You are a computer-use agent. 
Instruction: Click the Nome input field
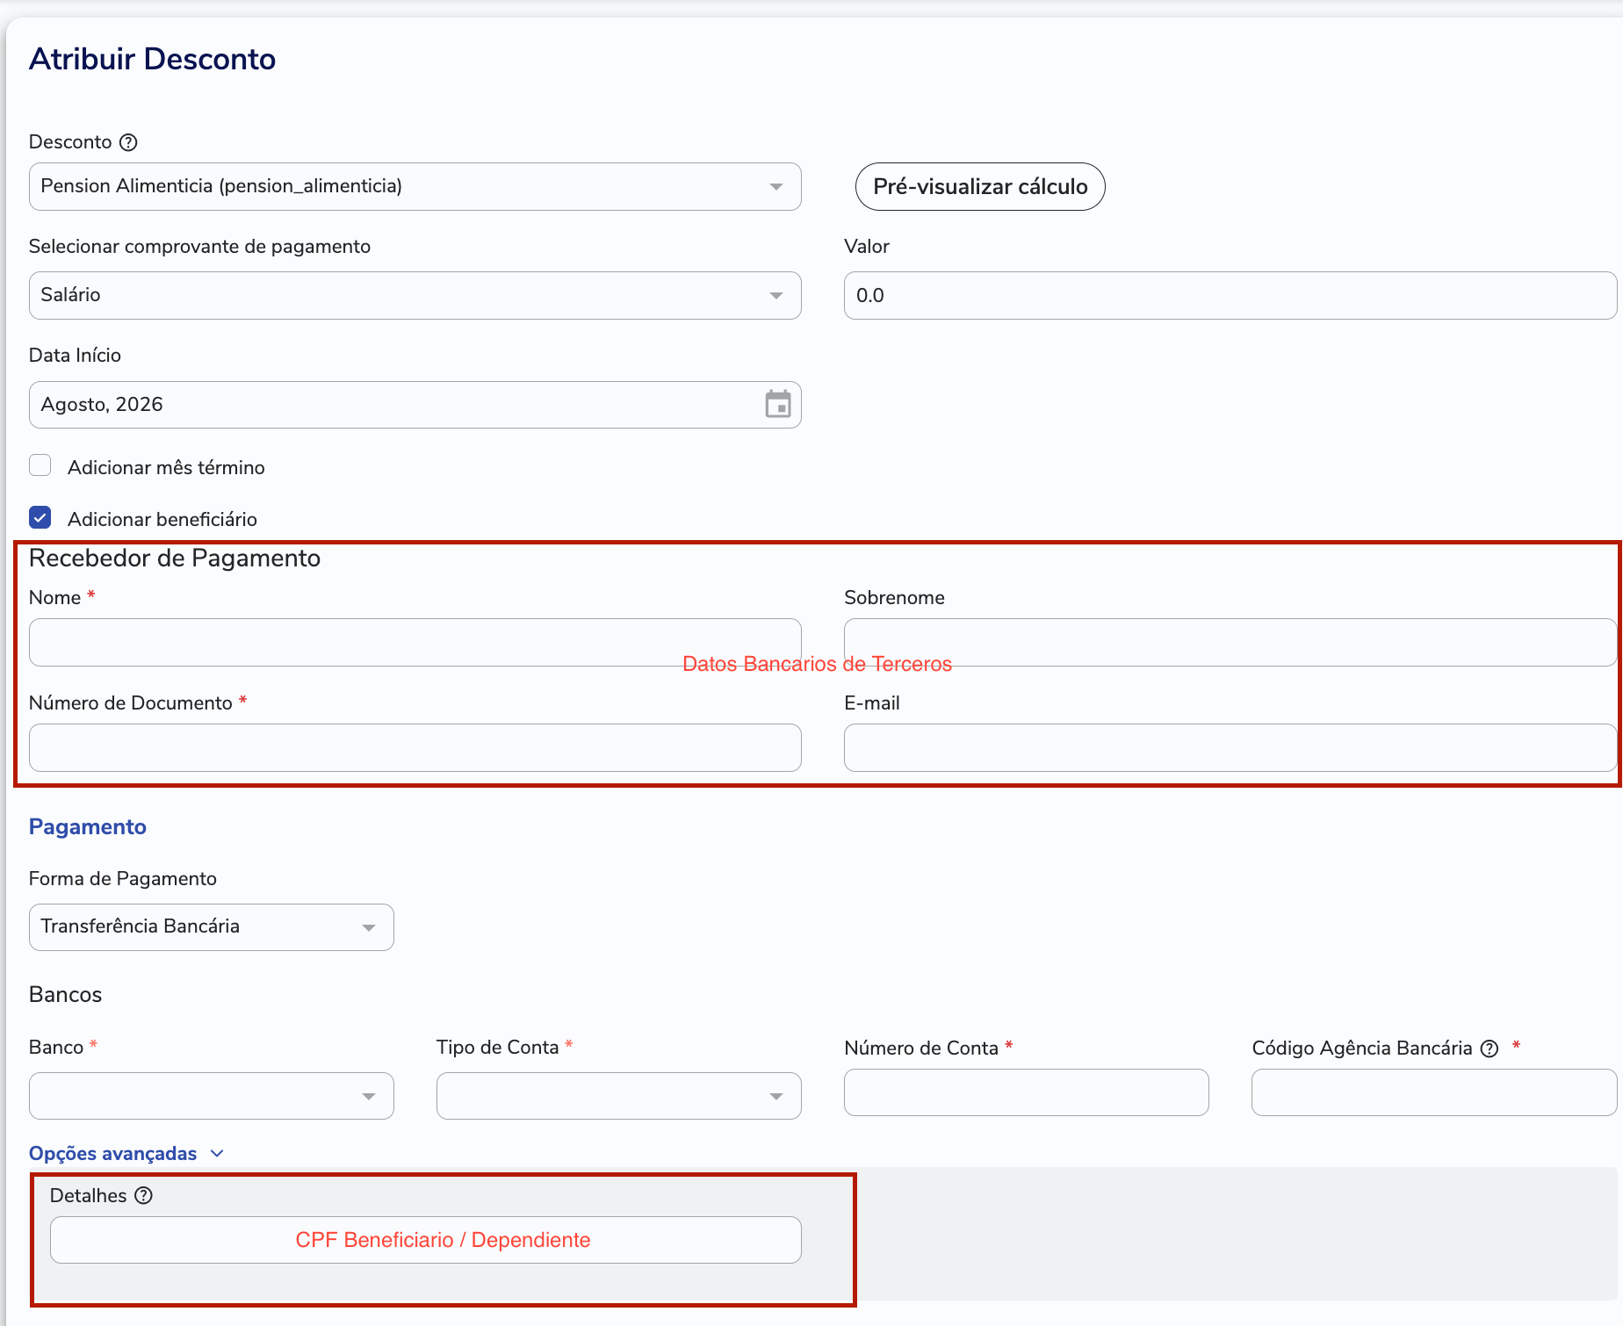pos(415,642)
